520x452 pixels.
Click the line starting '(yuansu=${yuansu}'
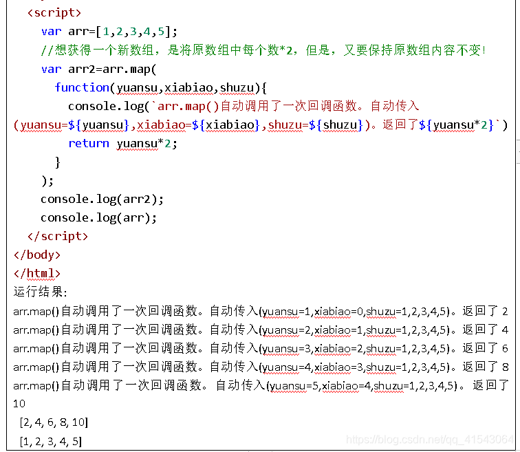(260, 125)
